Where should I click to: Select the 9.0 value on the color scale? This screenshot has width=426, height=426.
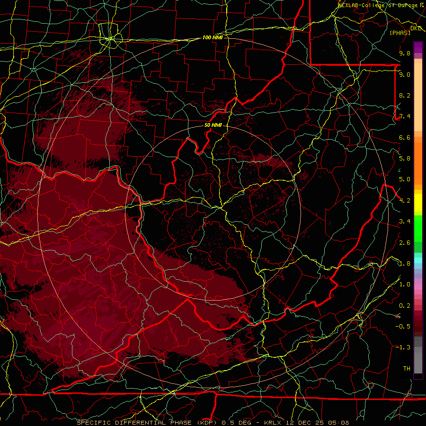[x=405, y=74]
